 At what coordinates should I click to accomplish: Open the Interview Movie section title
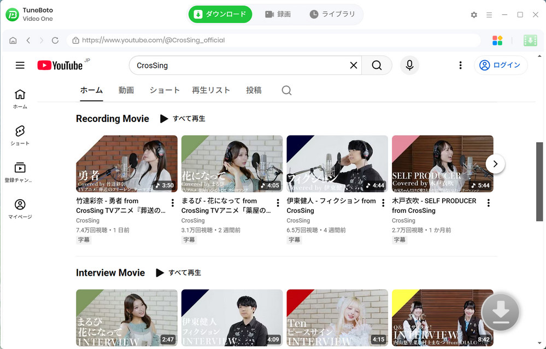(x=110, y=272)
